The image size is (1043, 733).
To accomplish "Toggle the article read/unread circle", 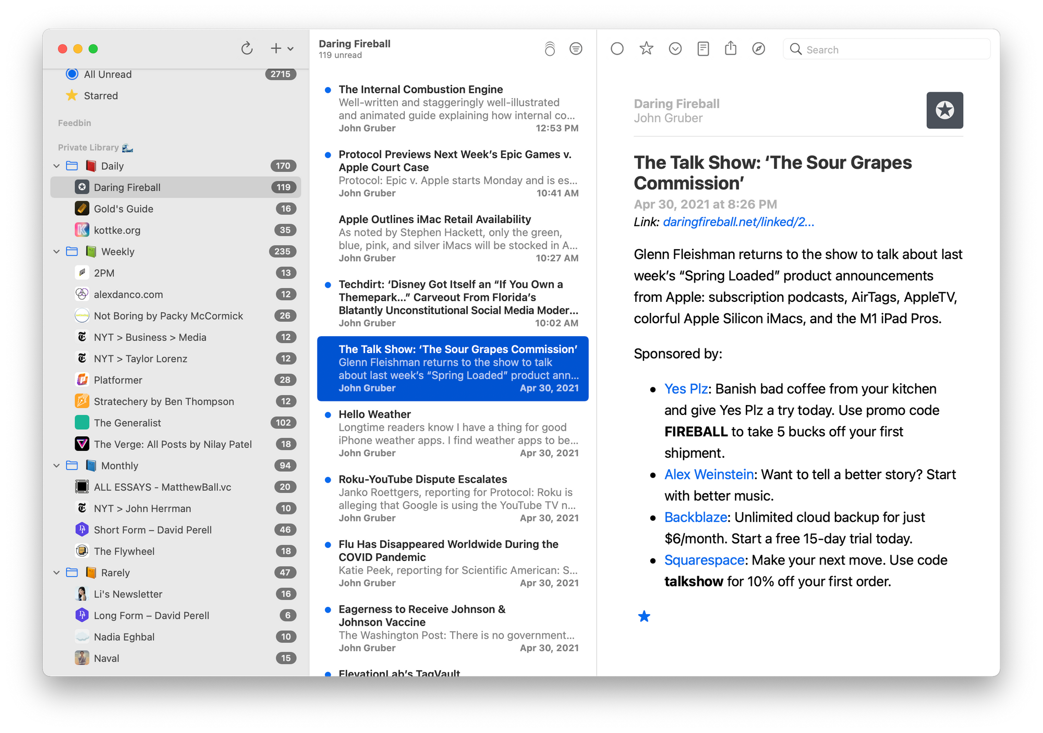I will point(617,49).
